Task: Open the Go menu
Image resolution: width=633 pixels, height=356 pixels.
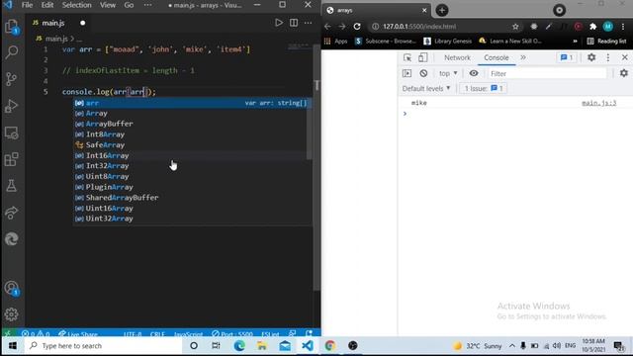Action: (129, 5)
